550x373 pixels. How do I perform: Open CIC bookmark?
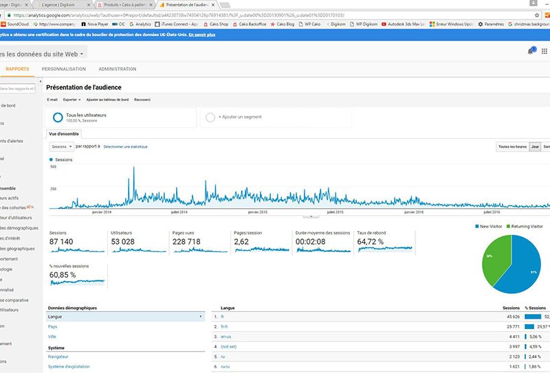point(118,24)
